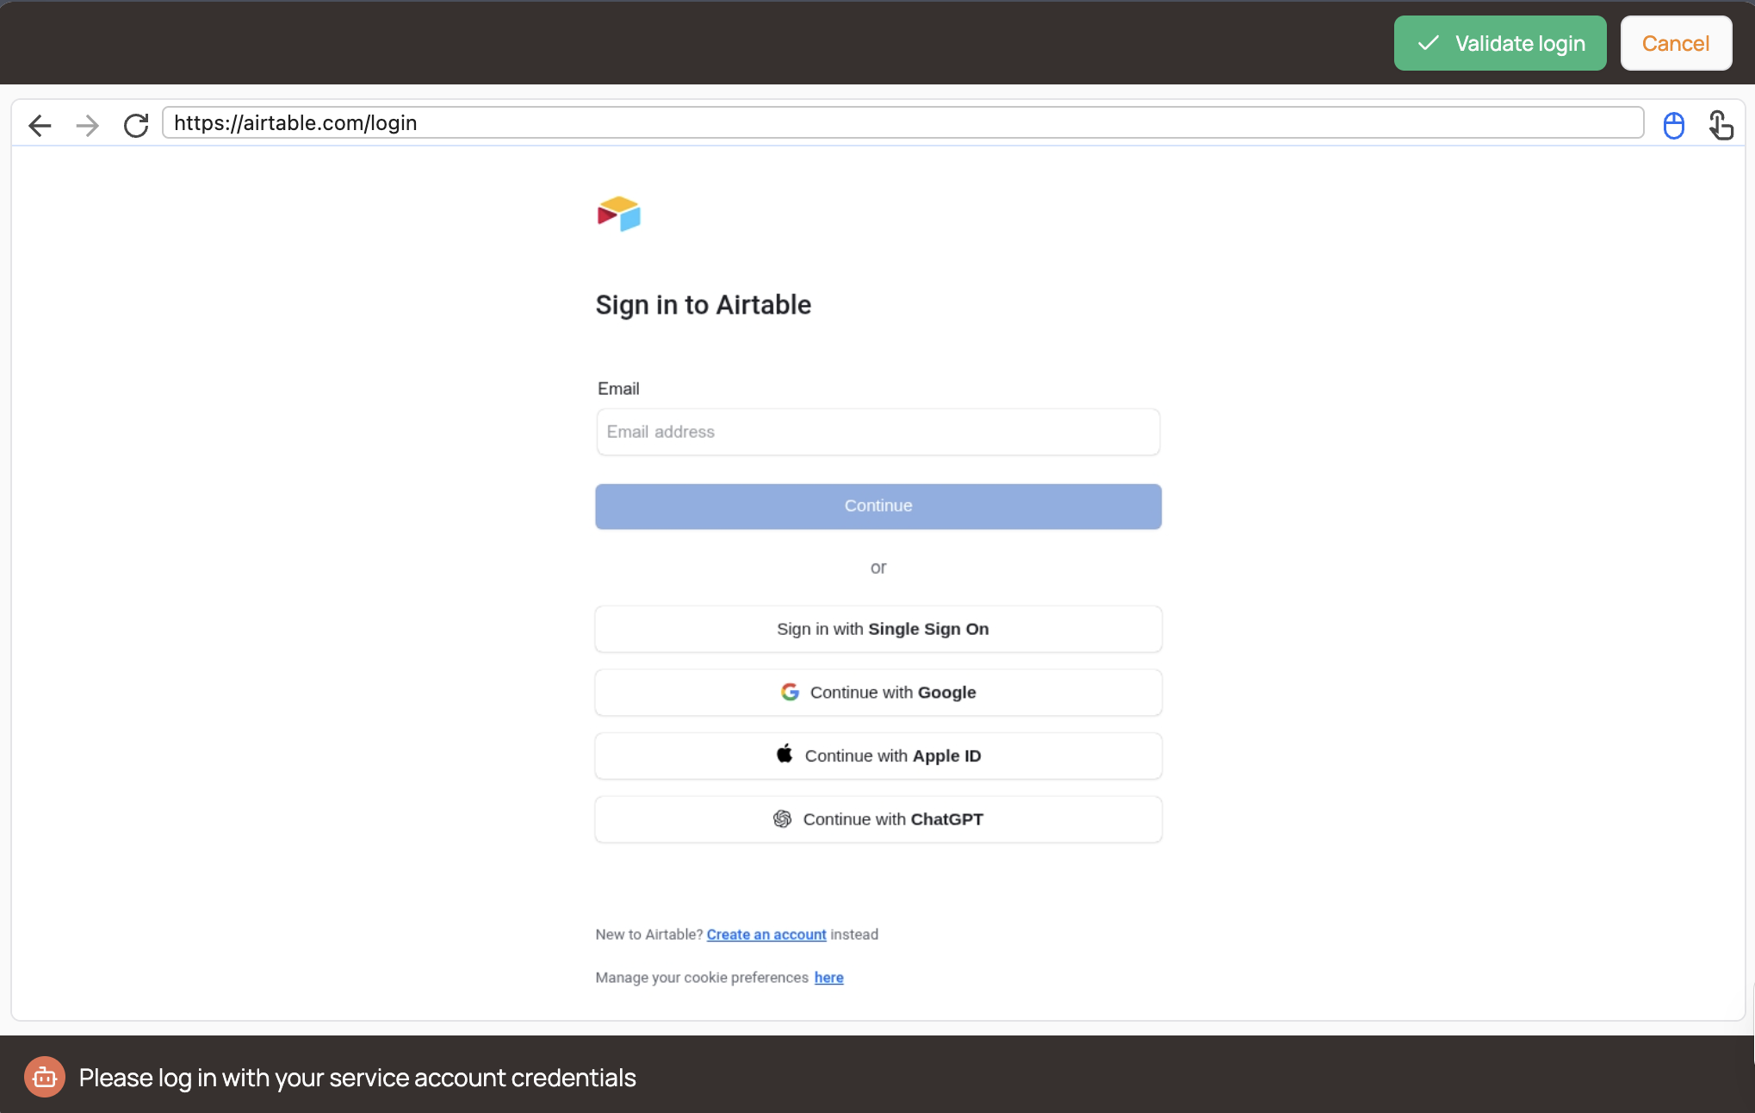Choose Continue with Apple ID
The height and width of the screenshot is (1113, 1755).
878,755
